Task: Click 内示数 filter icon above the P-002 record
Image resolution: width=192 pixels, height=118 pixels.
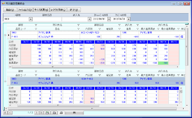Action: tap(100, 75)
